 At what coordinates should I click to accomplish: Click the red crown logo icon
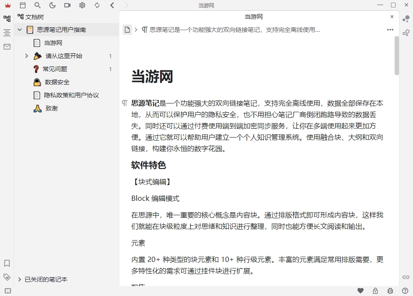pos(8,5)
